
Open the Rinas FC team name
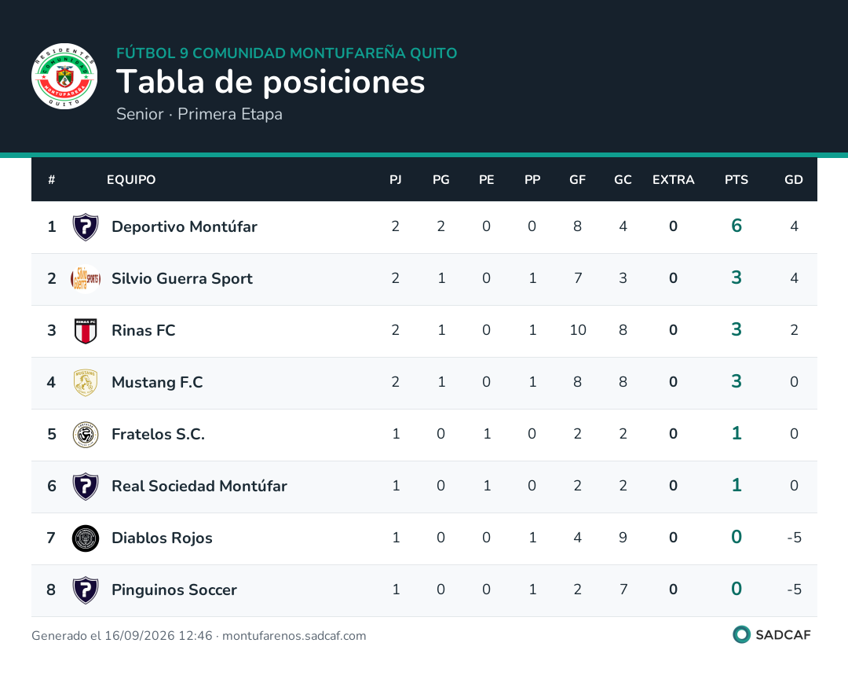144,331
